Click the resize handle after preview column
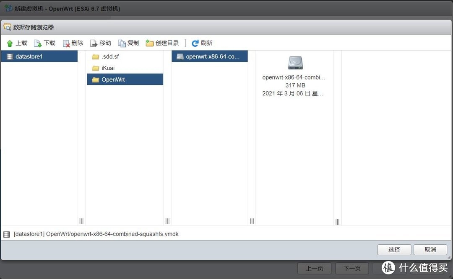453x279 pixels. click(337, 222)
